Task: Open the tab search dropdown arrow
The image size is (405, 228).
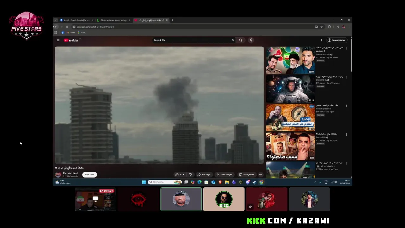Action: tap(55, 20)
